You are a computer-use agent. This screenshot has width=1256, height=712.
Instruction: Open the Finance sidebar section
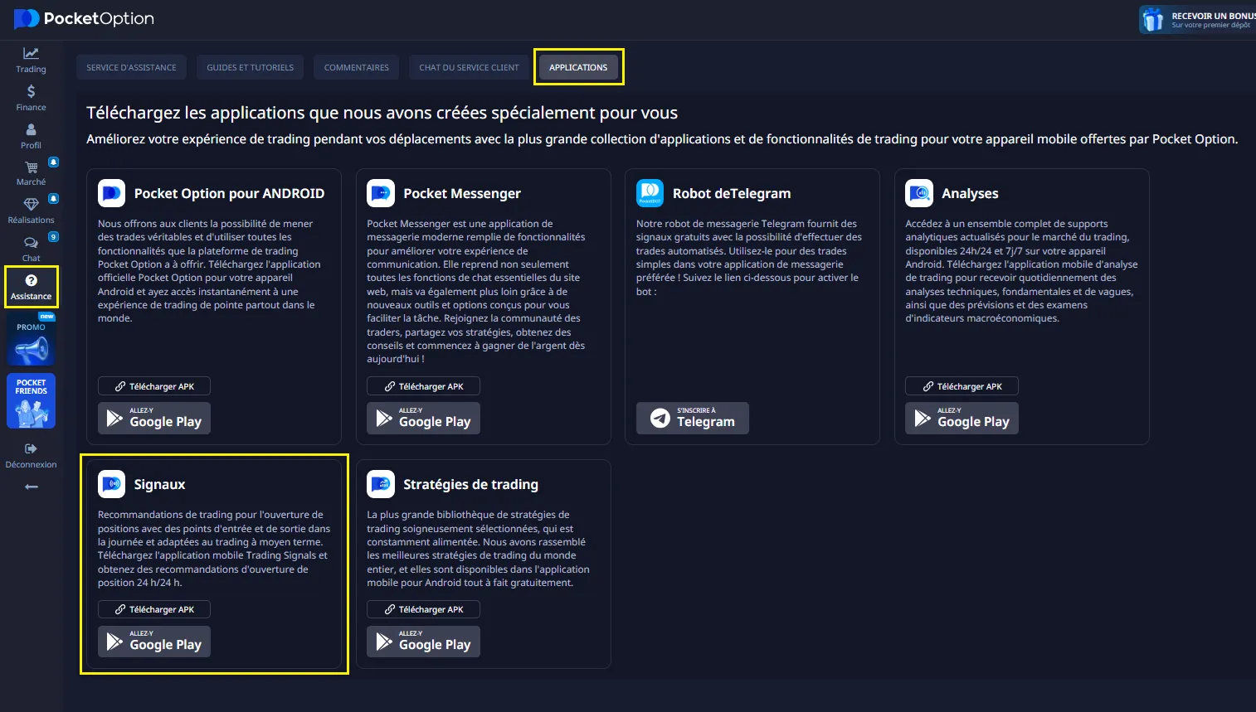(31, 98)
